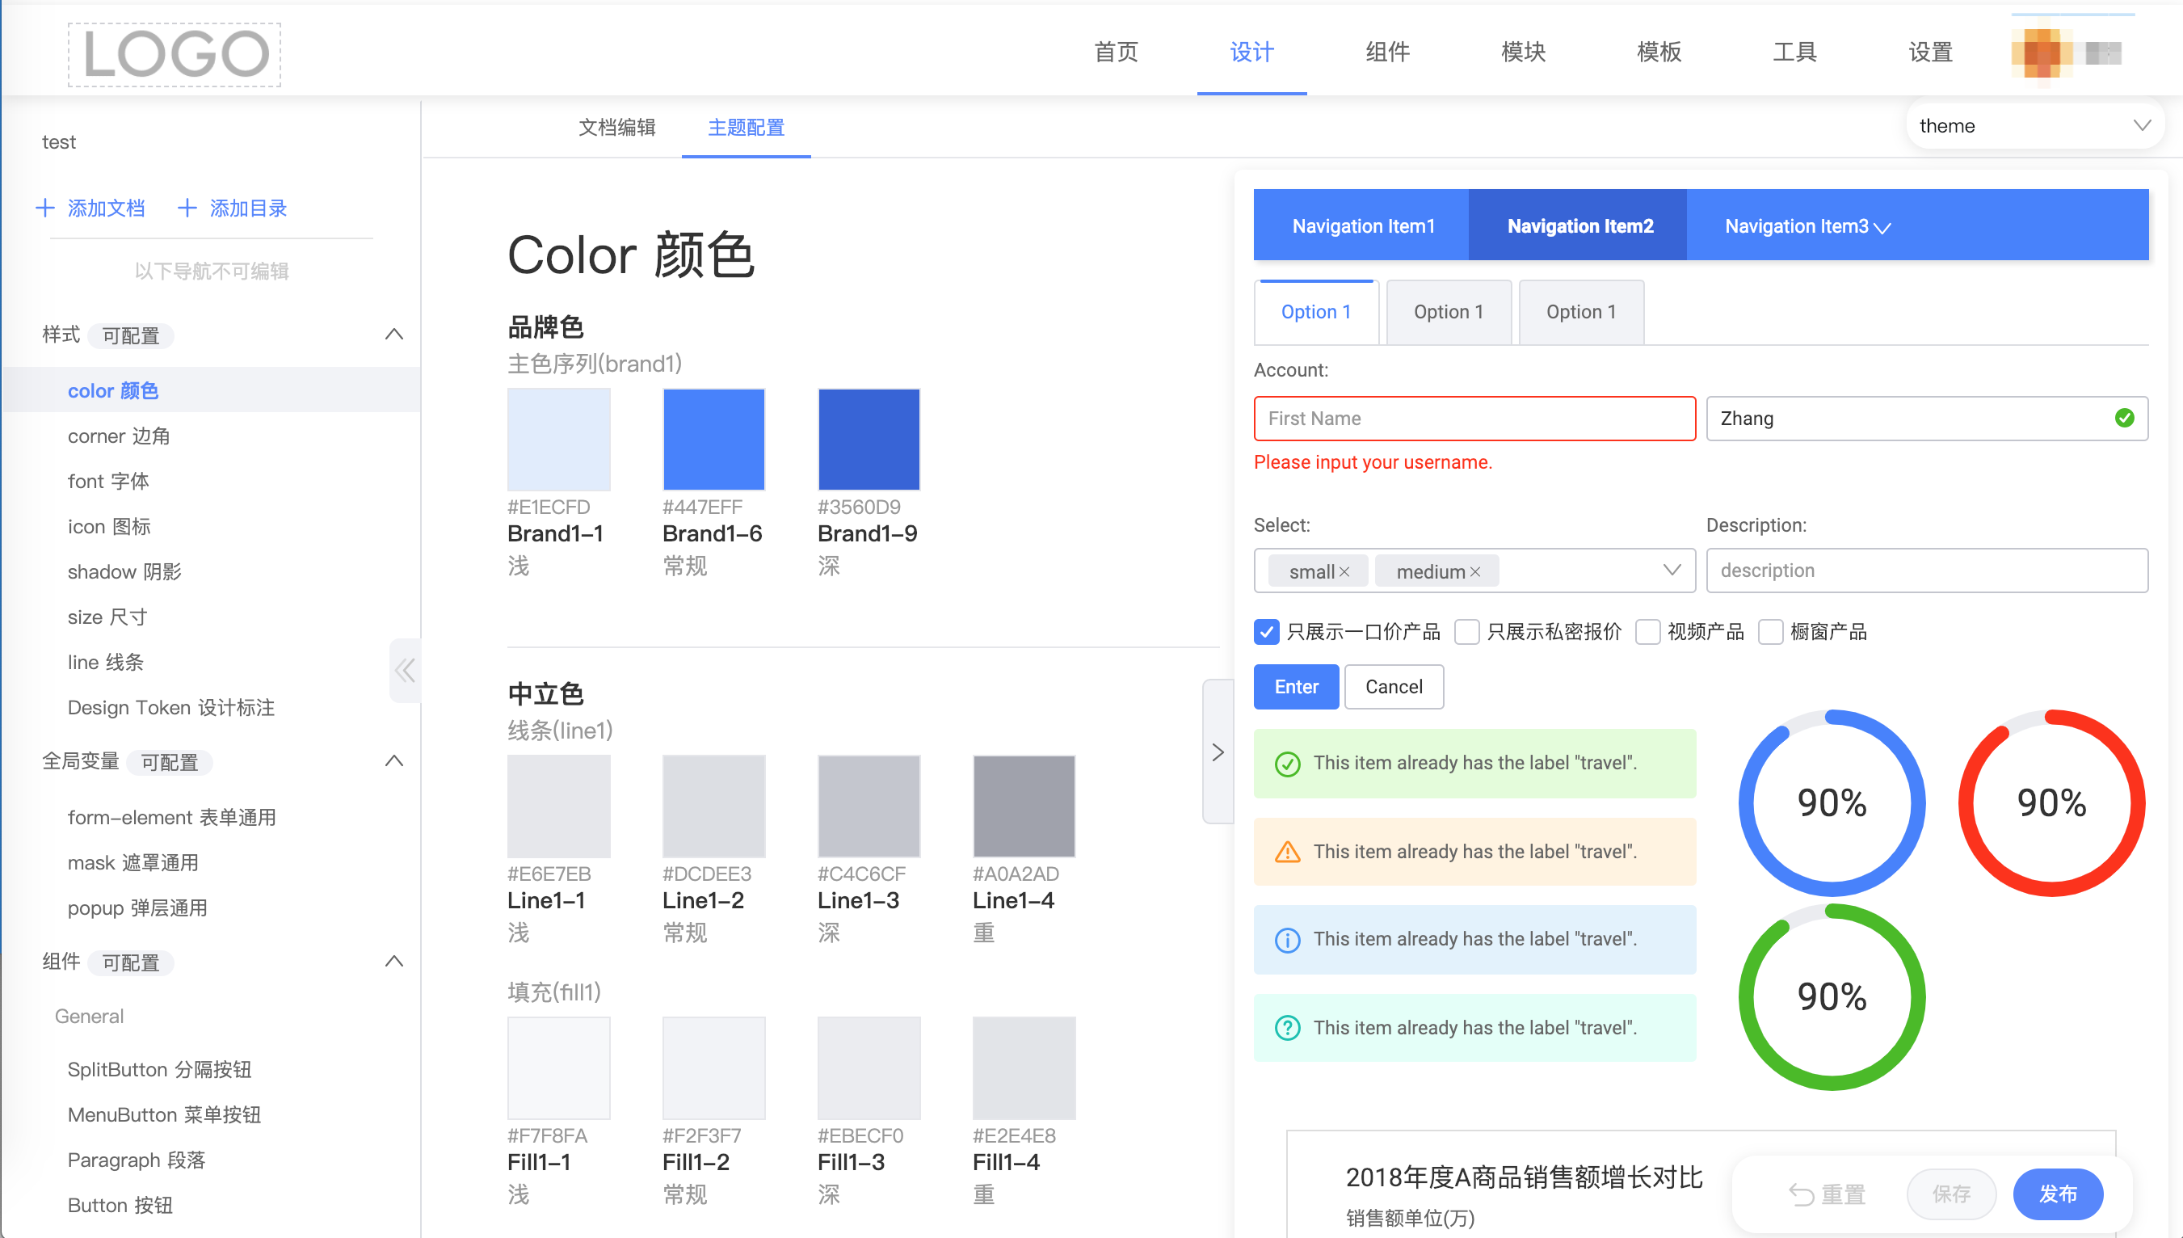Uncheck 只展示一口价产品 checkbox
The image size is (2183, 1238).
pyautogui.click(x=1266, y=632)
